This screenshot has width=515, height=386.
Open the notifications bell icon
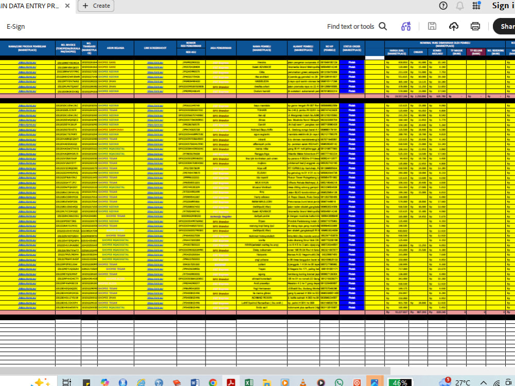(x=460, y=6)
